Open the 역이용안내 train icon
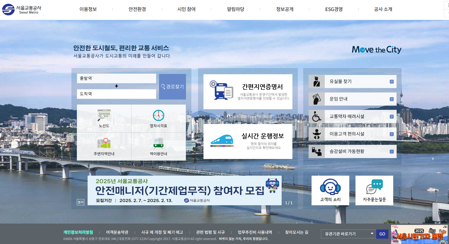 point(158,143)
